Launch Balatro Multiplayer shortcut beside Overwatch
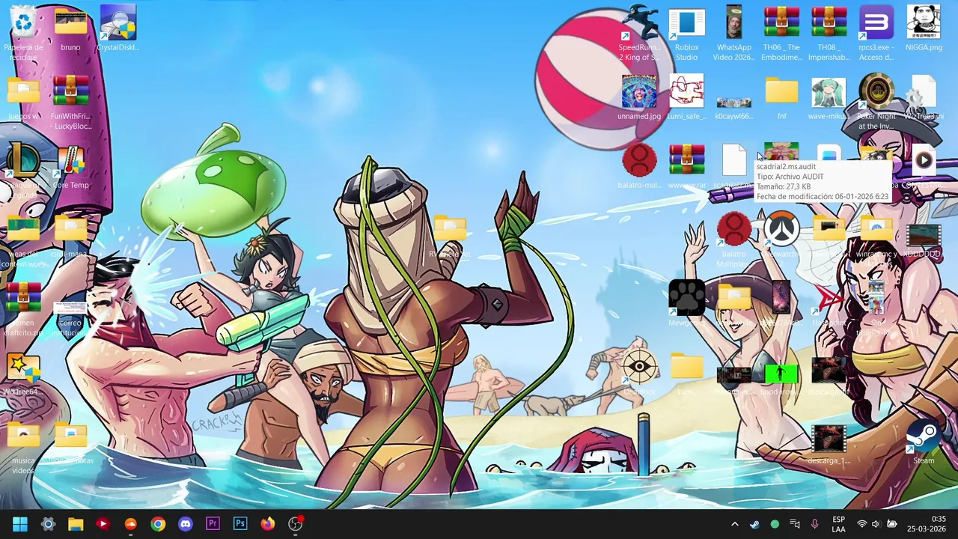This screenshot has height=539, width=958. pyautogui.click(x=733, y=238)
